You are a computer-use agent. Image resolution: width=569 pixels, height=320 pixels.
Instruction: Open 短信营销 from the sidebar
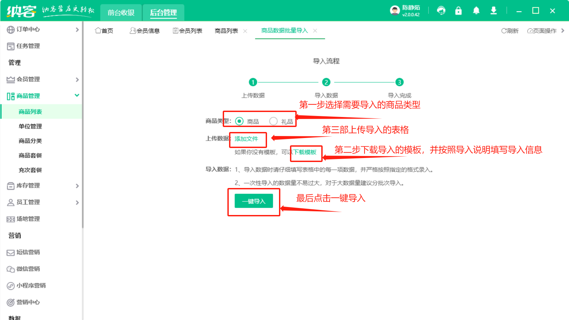click(x=28, y=252)
